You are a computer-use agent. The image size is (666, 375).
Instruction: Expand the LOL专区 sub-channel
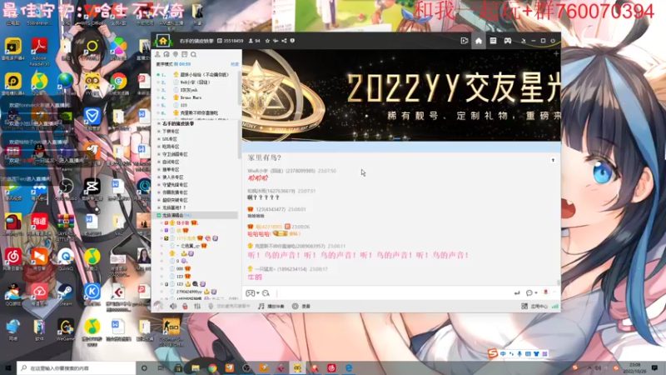[159, 139]
